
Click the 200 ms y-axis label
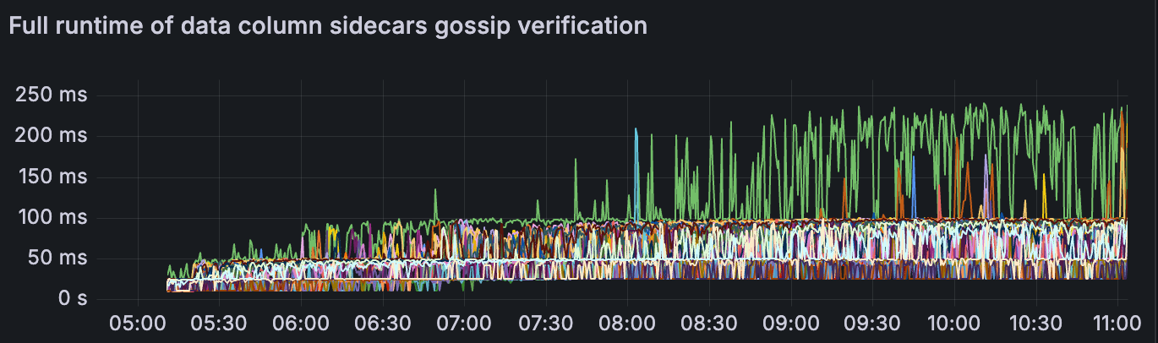pos(52,135)
